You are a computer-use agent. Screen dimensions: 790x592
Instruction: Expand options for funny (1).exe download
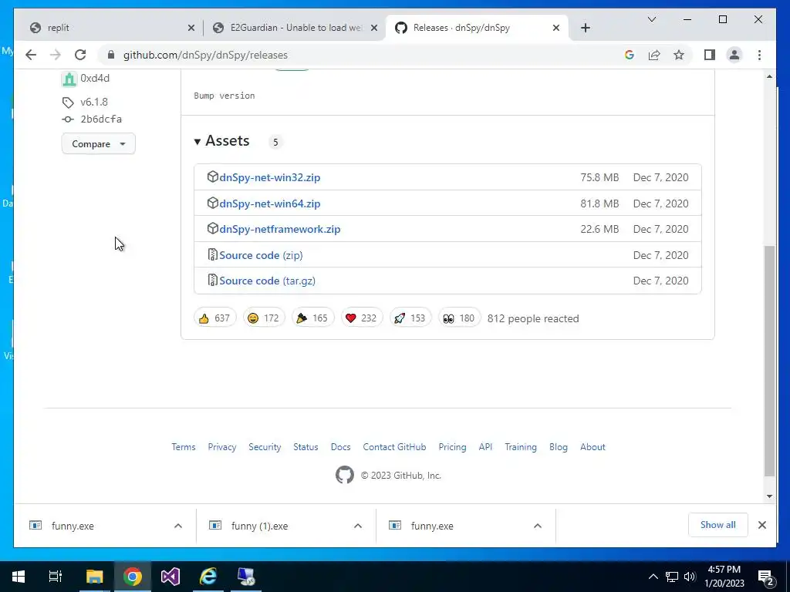pos(358,526)
